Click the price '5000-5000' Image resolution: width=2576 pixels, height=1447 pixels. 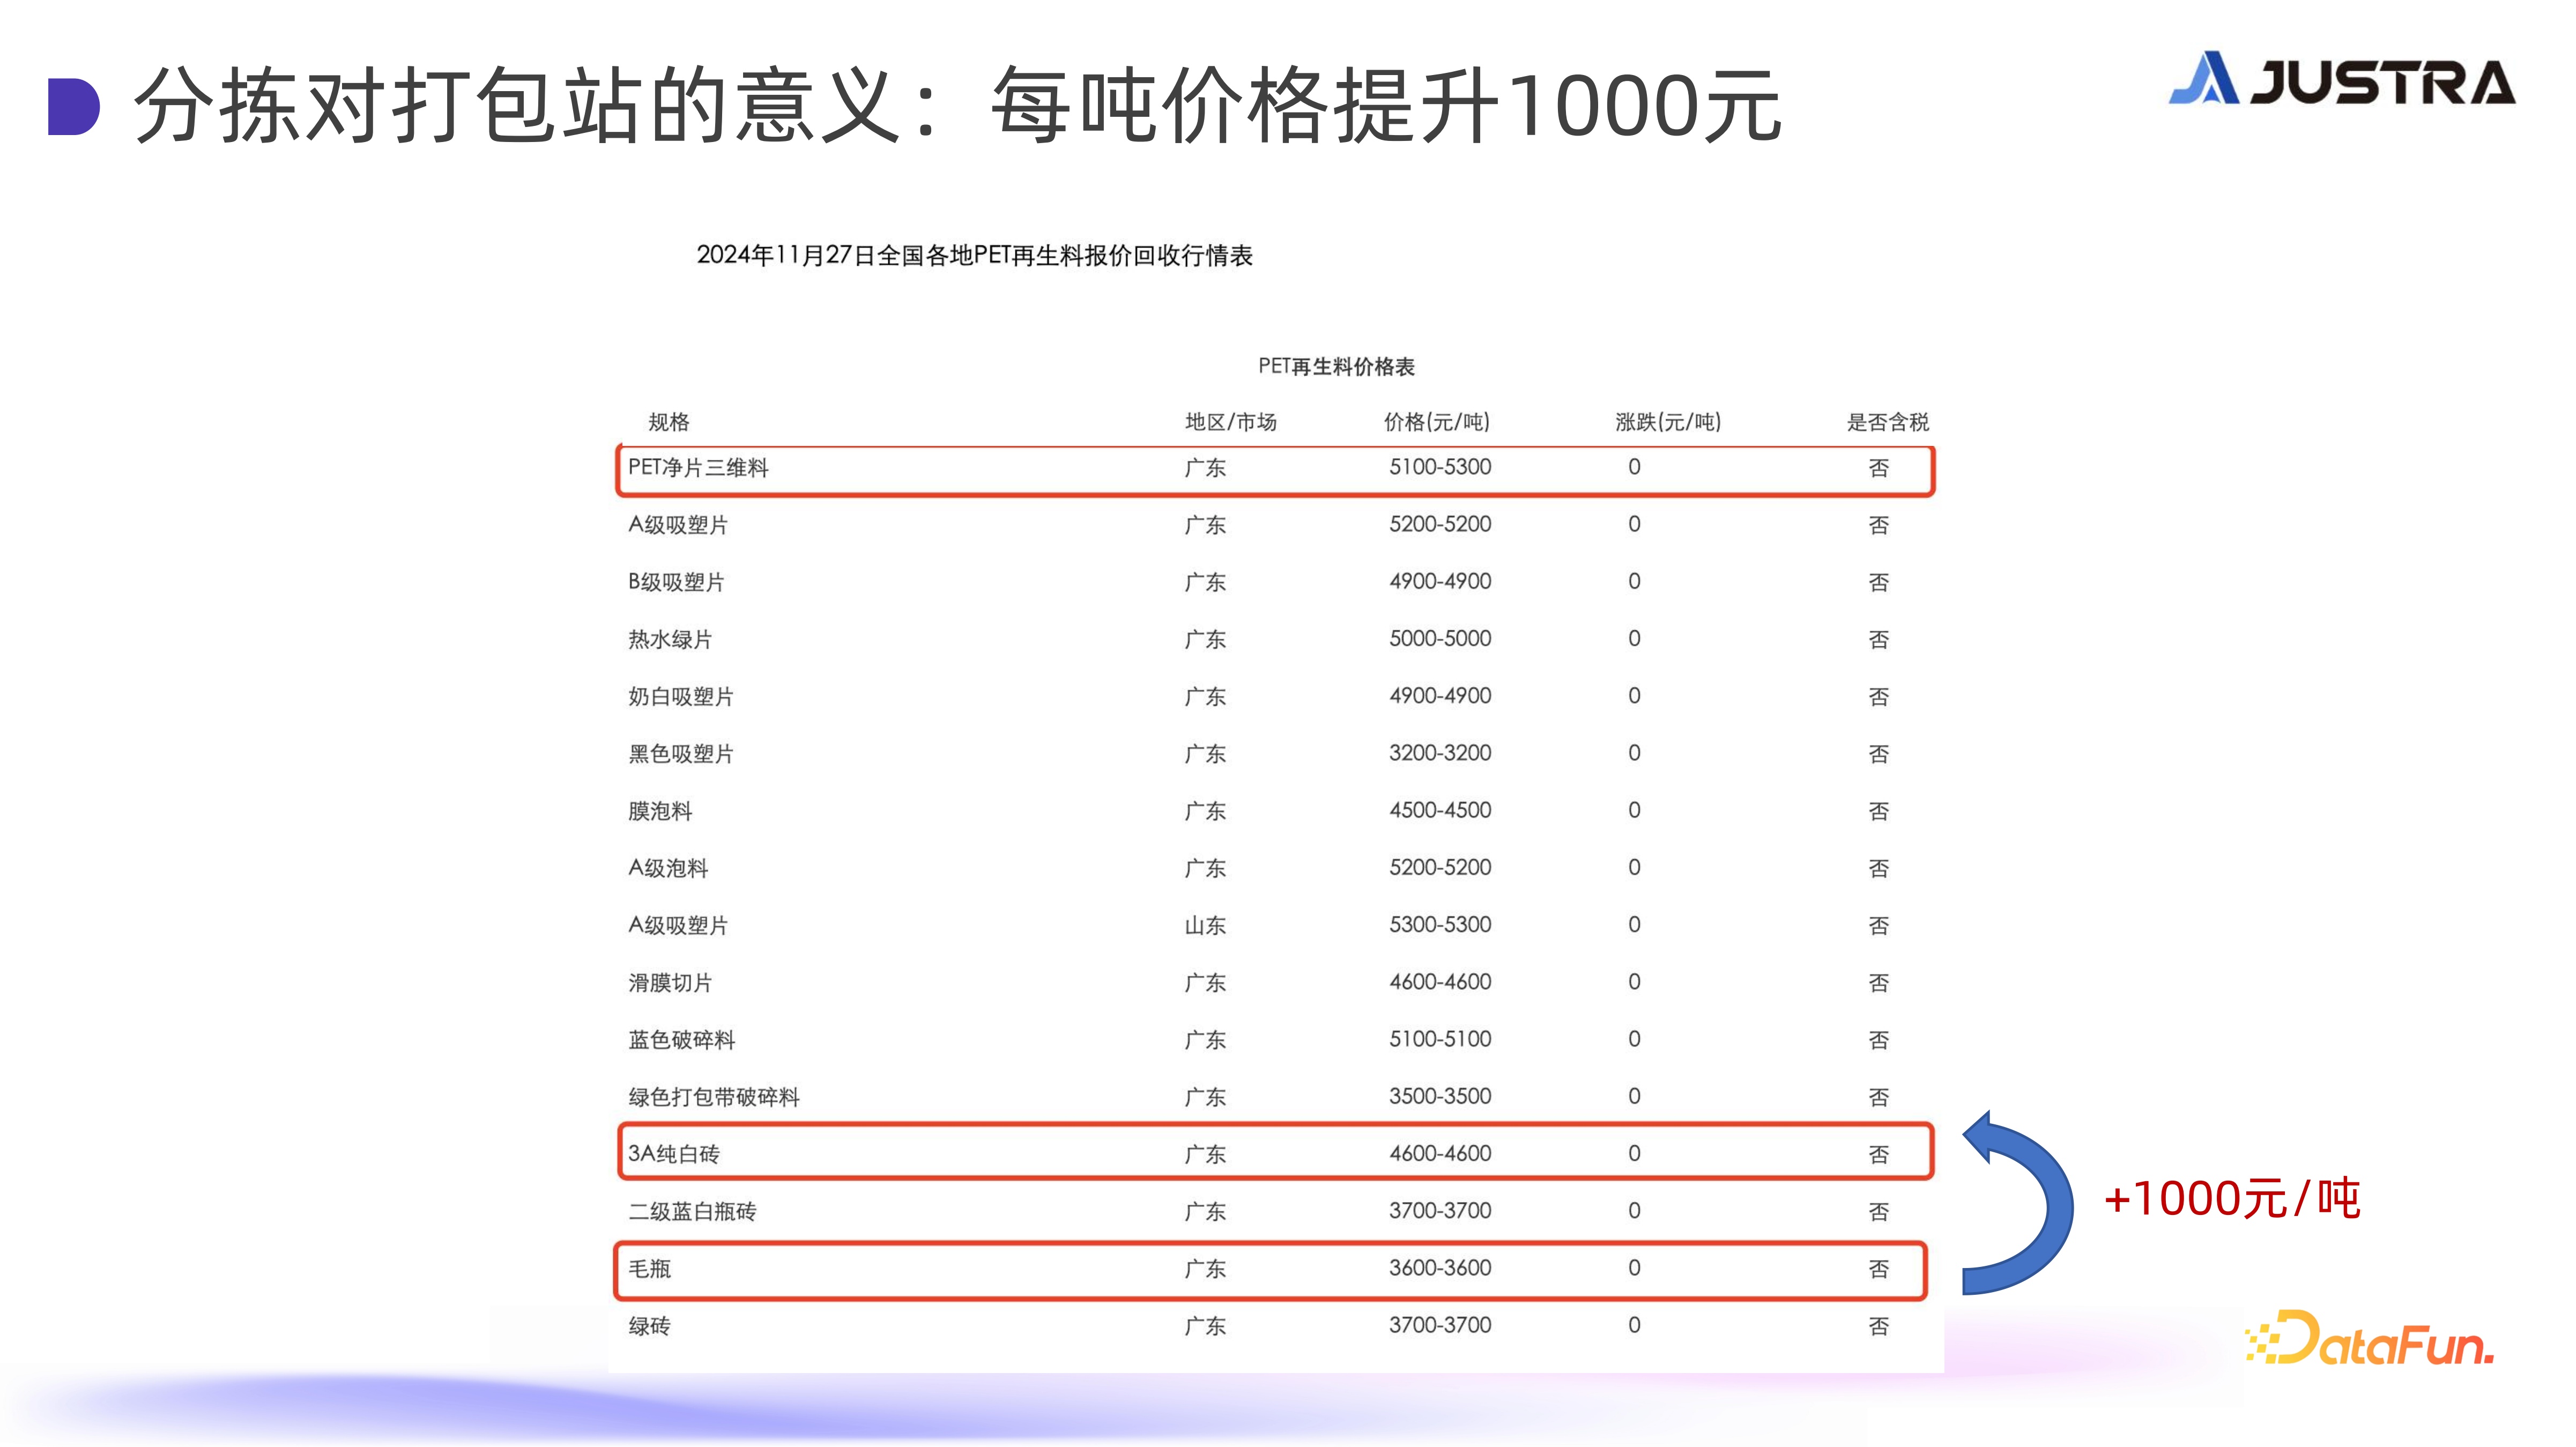[1440, 638]
